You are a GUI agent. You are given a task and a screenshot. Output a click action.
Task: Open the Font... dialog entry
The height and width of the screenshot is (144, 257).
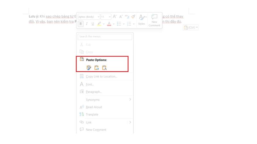click(105, 84)
